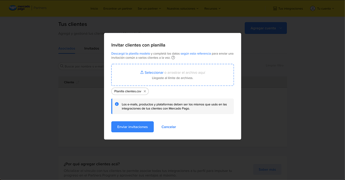345x180 pixels.
Task: Click Seleccionar to choose a file
Action: coord(154,73)
